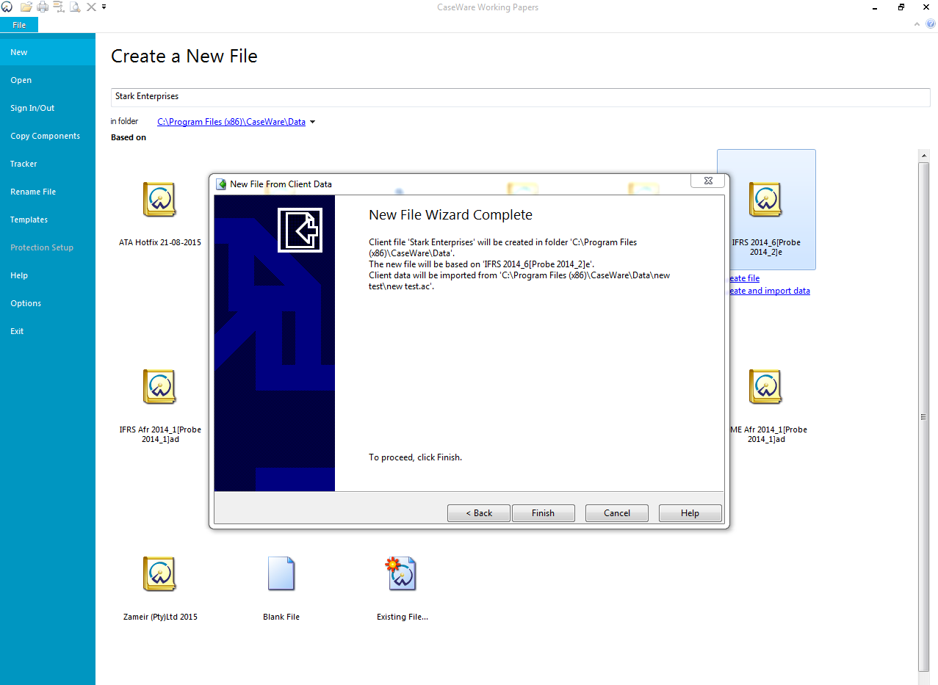This screenshot has height=685, width=938.
Task: Select the IFRS Afr 2014_1[Probe 2014_1]ad template
Action: (x=159, y=406)
